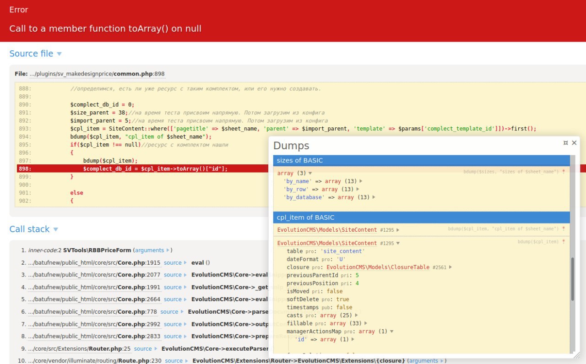Open Core.php:2077 file link
This screenshot has width=586, height=364.
point(94,275)
